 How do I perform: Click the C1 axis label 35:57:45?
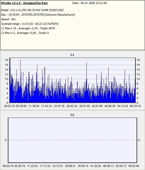click(84, 106)
